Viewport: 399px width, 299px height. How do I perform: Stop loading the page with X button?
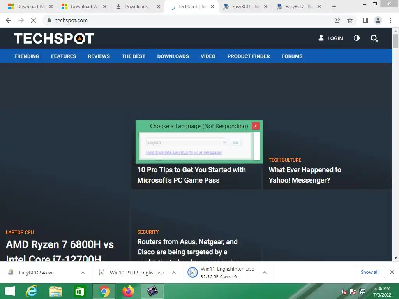point(34,20)
